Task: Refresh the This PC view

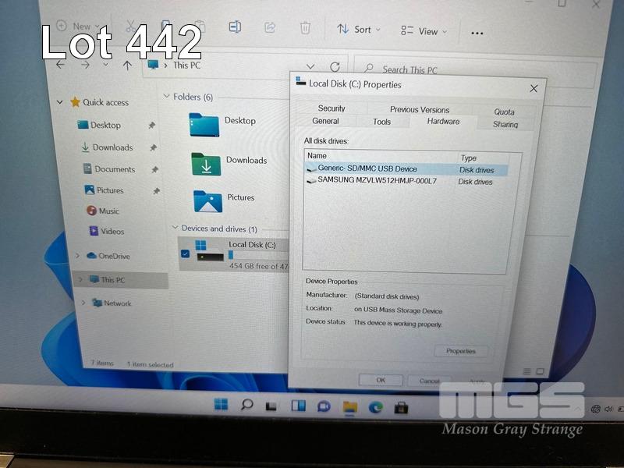Action: point(335,67)
